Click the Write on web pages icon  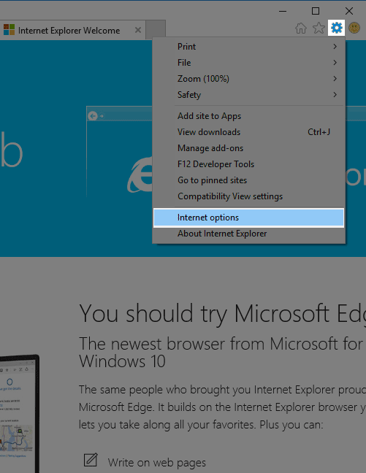click(x=91, y=460)
